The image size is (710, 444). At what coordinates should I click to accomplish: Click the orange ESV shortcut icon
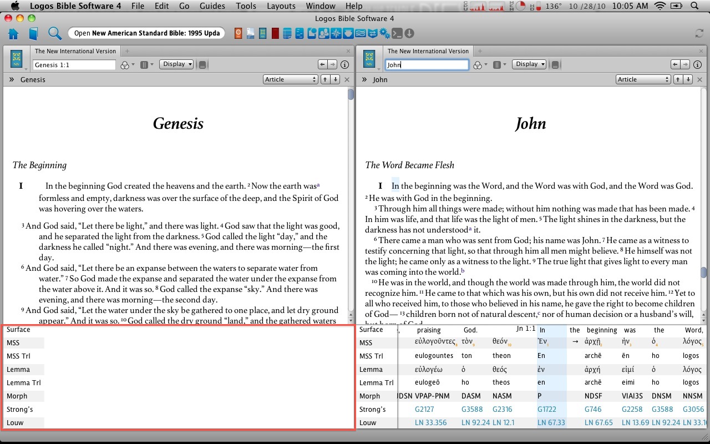coord(238,33)
